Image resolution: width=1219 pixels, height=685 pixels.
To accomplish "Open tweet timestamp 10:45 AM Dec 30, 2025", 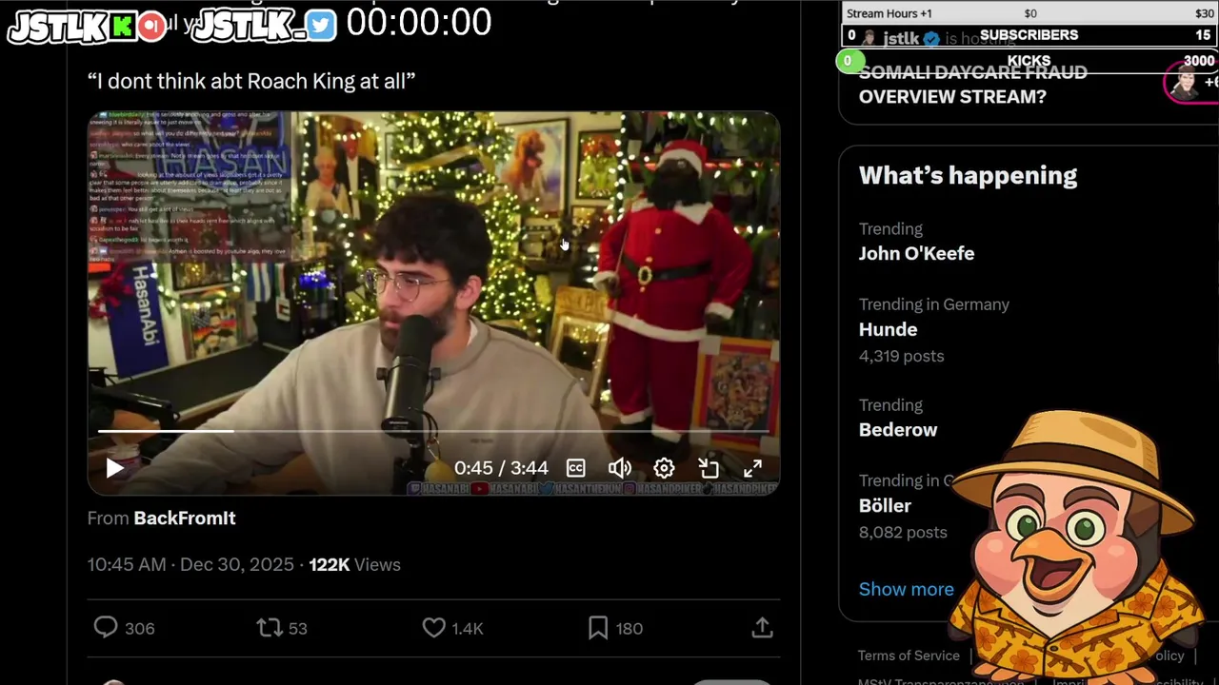I will coord(190,564).
